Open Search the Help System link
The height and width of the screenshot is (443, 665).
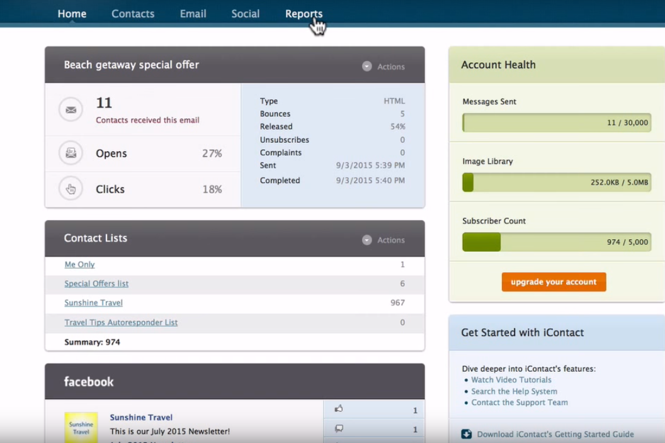pyautogui.click(x=514, y=391)
